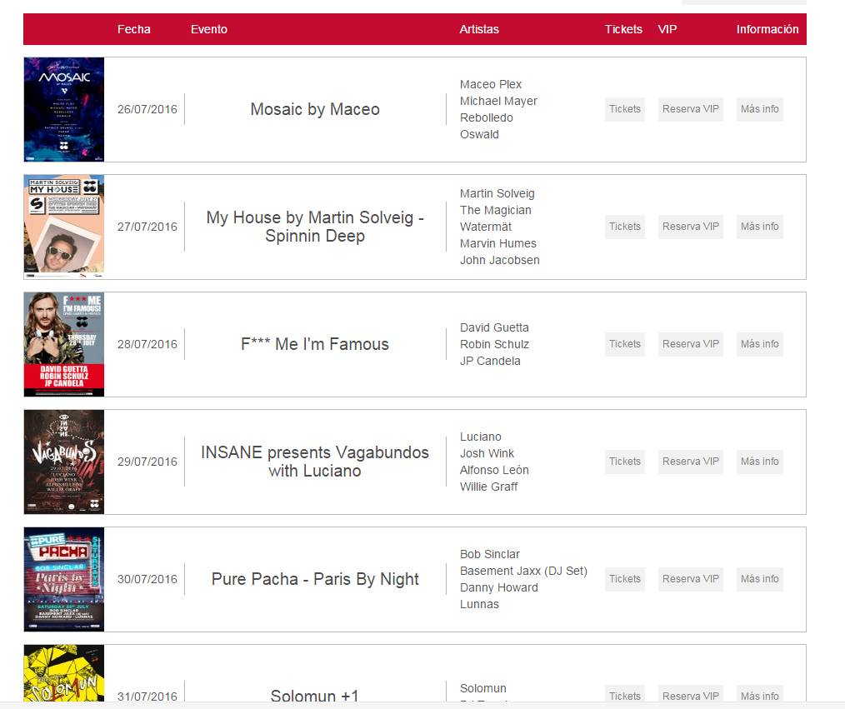Buy Tickets for Solomun +1

tap(625, 695)
